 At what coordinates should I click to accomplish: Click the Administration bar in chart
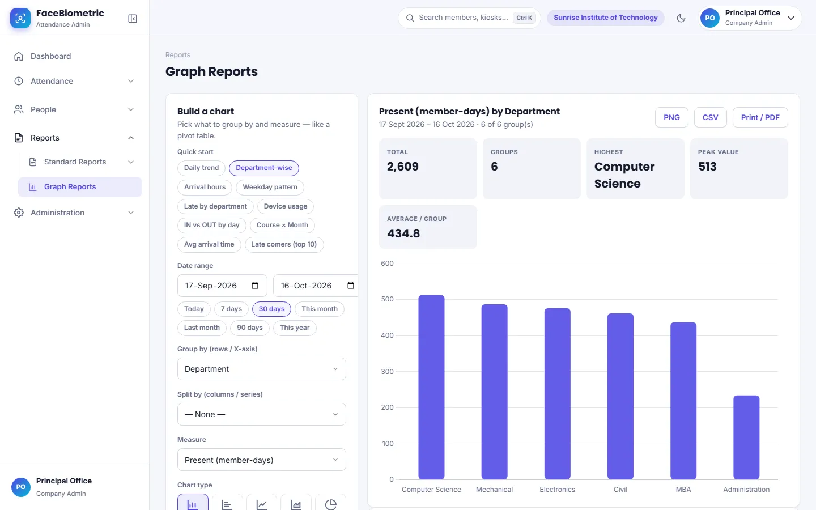click(746, 437)
